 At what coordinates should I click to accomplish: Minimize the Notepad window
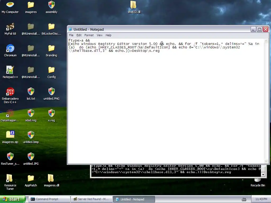click(x=253, y=29)
